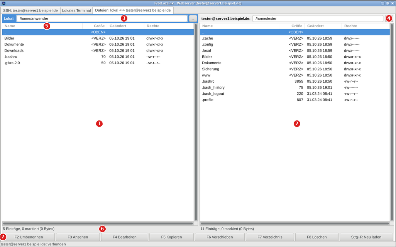Viewport: 396px width, 247px height.
Task: Click the '11 Einträge, 0 markiert' status text
Action: pyautogui.click(x=227, y=229)
